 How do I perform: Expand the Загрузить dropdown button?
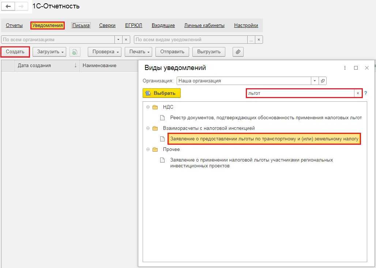[x=50, y=52]
